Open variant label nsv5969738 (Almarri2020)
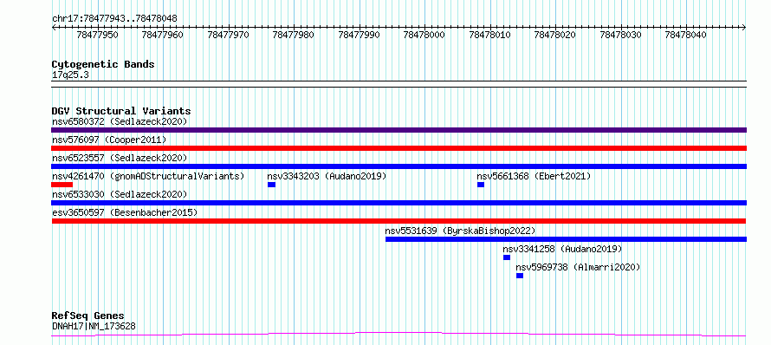 (579, 267)
